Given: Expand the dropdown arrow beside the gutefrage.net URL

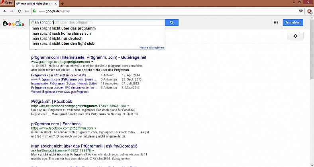Looking at the screenshot, I should [x=92, y=62].
